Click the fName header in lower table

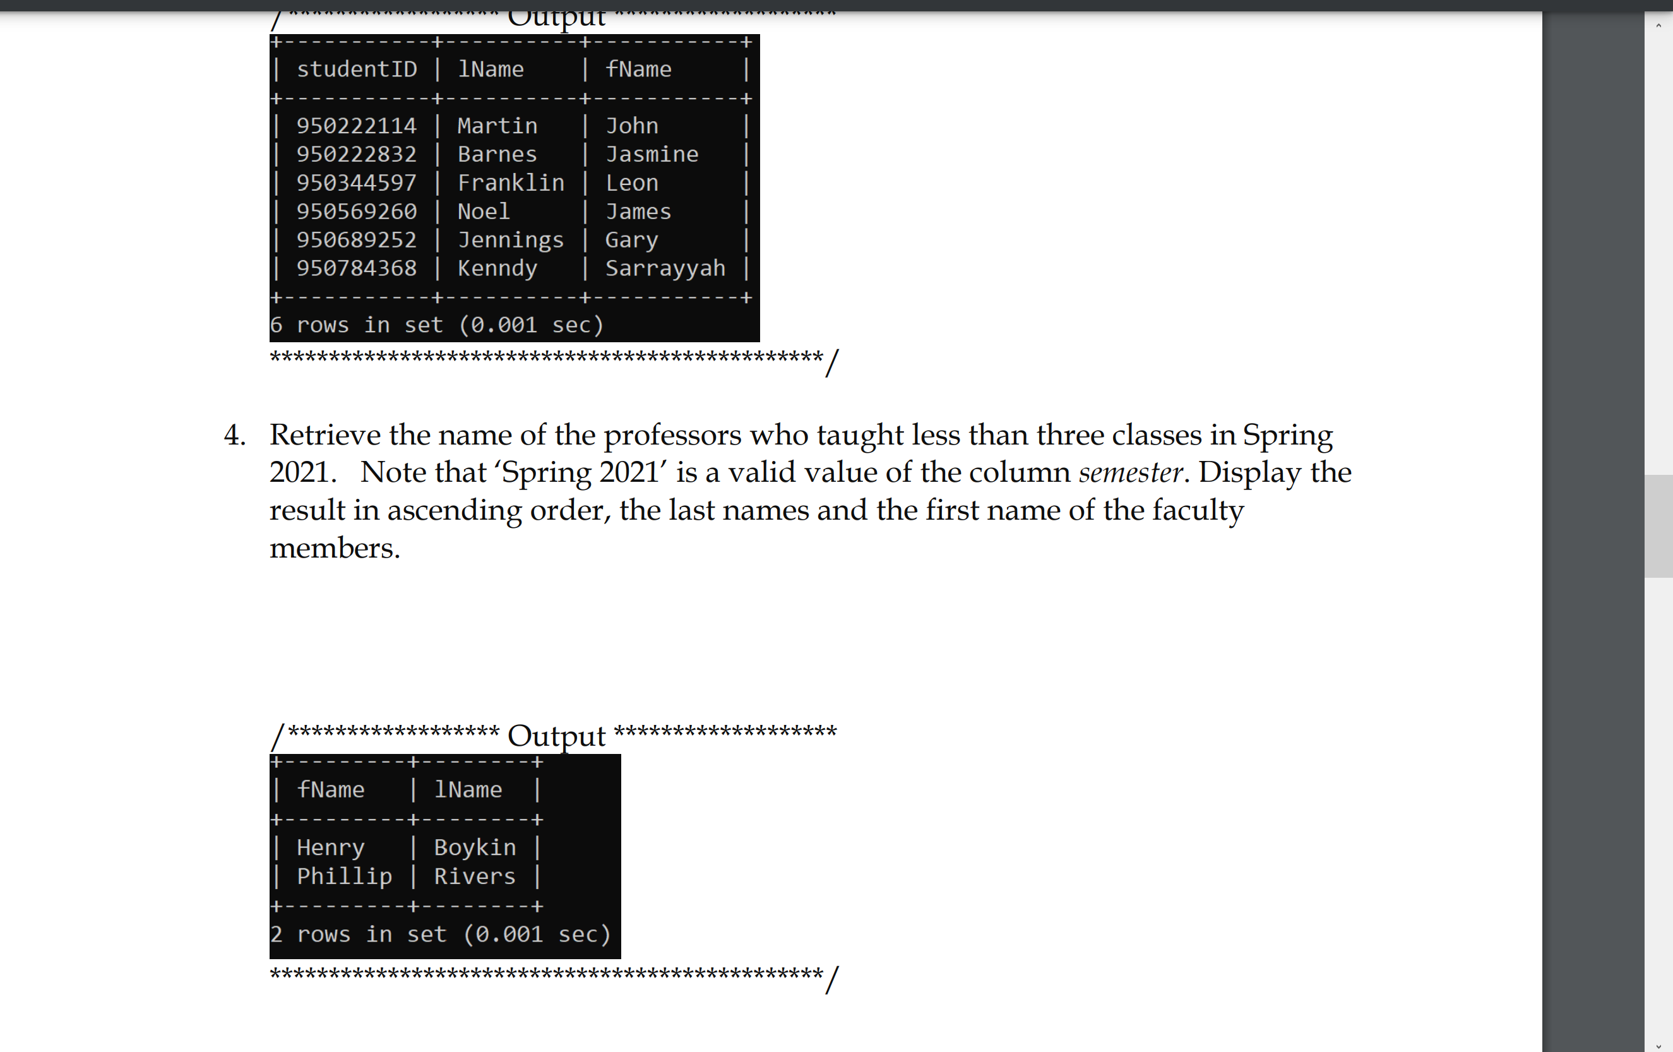pyautogui.click(x=331, y=790)
